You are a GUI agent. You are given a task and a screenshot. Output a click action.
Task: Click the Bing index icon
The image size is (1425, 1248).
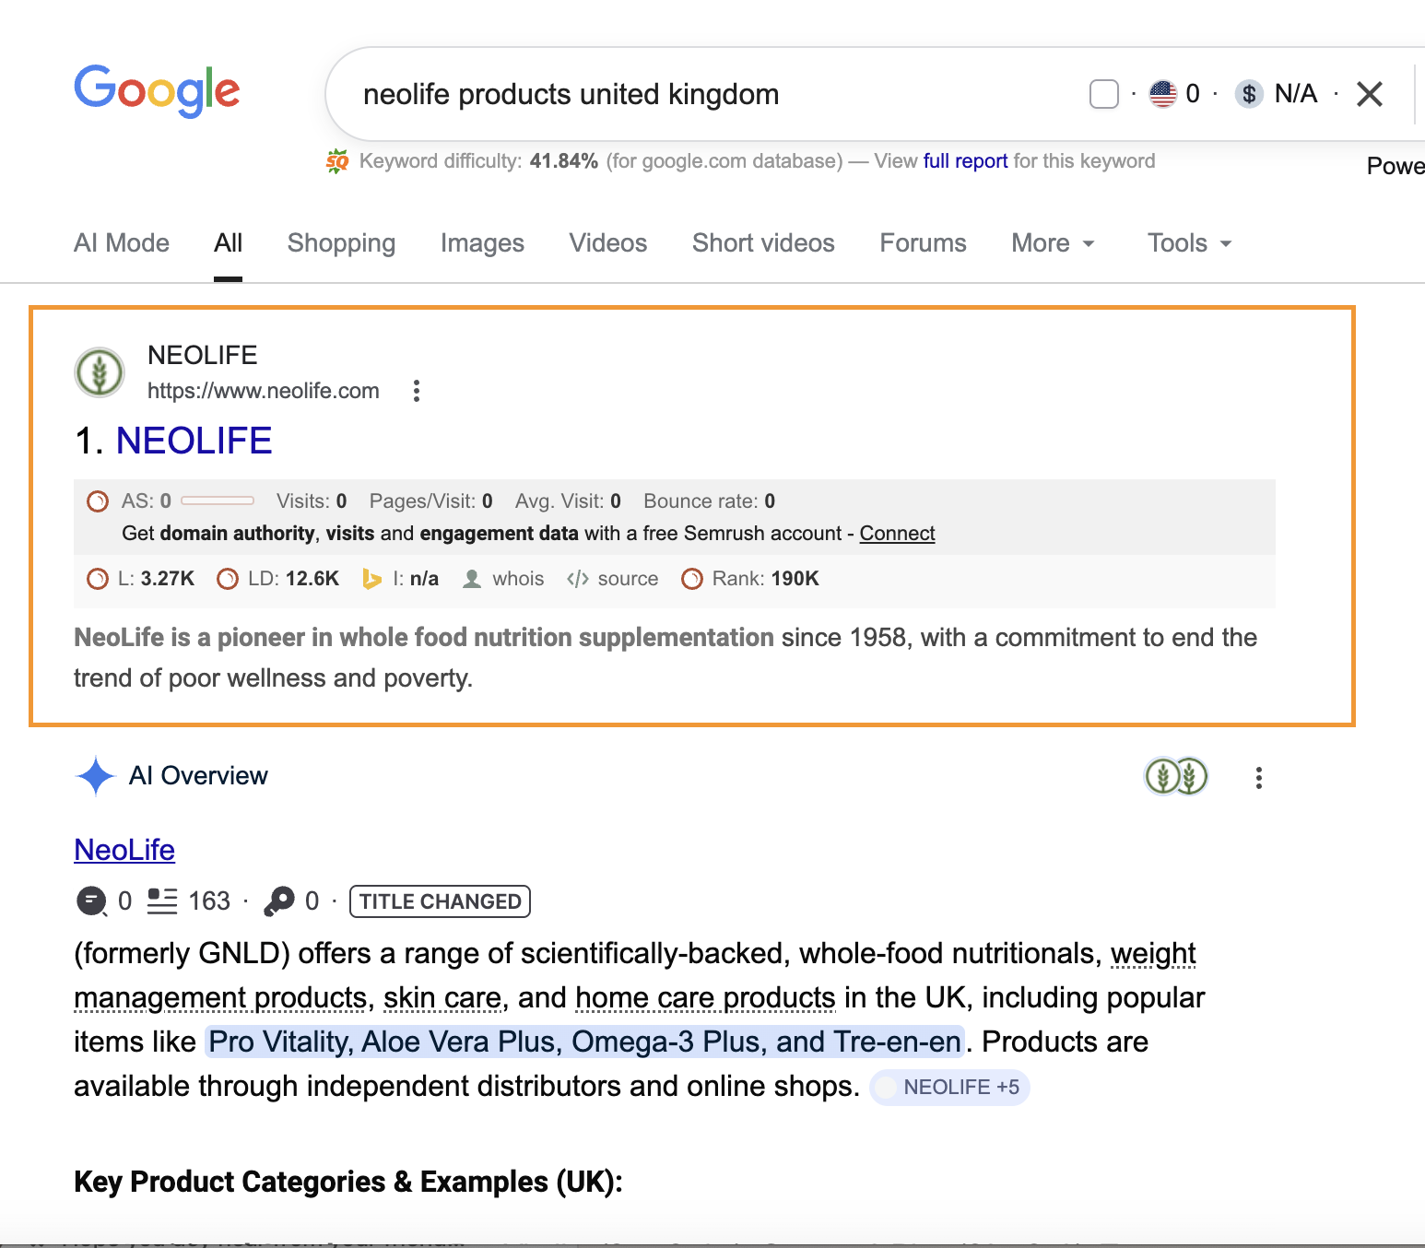pos(371,579)
